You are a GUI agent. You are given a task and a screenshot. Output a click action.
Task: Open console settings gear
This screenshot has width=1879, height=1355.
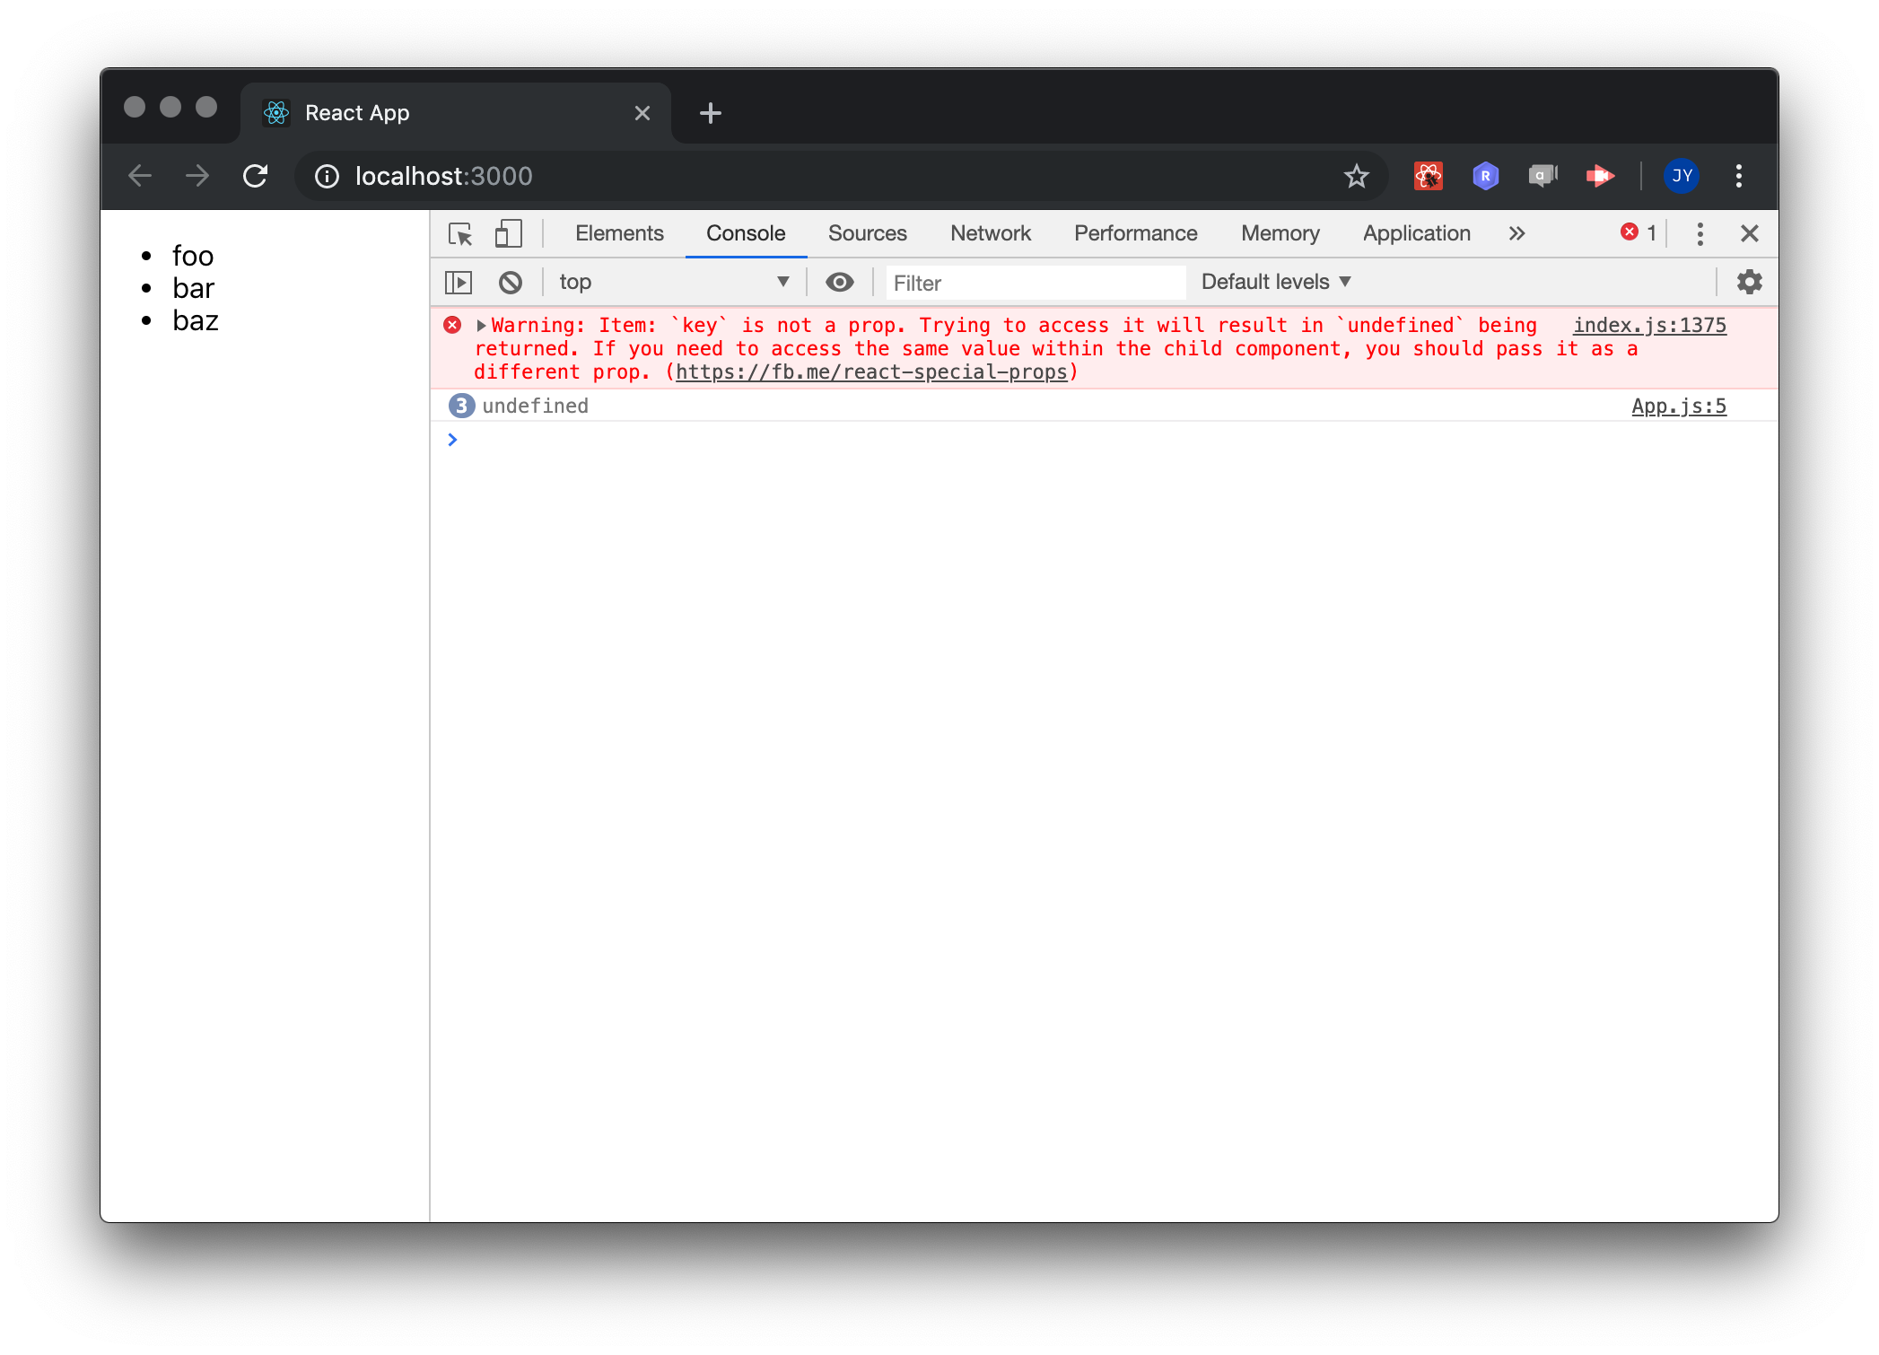pyautogui.click(x=1749, y=282)
